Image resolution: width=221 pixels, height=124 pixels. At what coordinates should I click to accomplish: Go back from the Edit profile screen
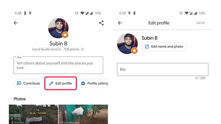[120, 23]
